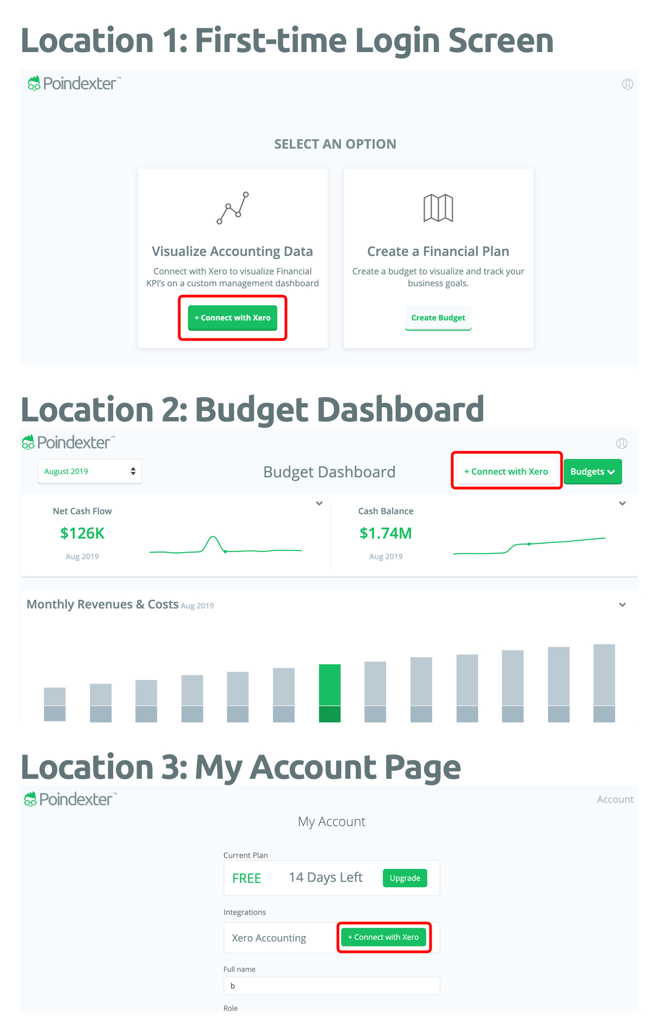Screen dimensions: 658x1031
Task: Click the Poindexter logo on the login screen
Action: (74, 83)
